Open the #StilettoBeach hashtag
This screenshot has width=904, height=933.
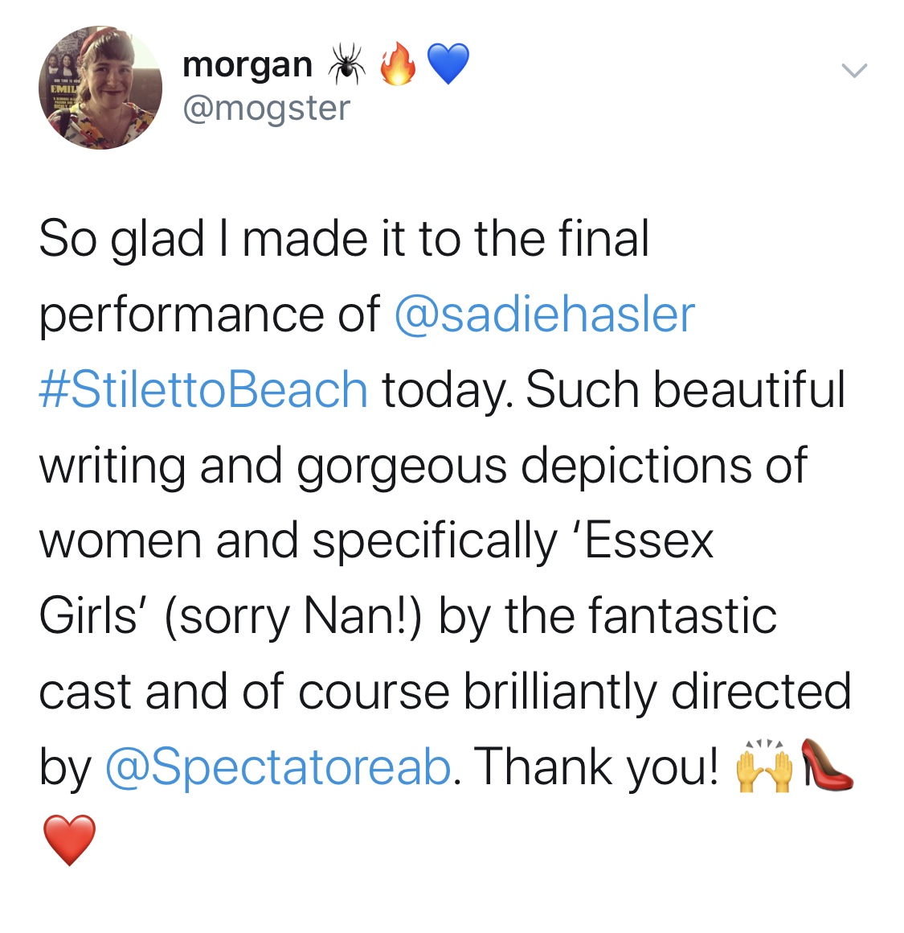[203, 389]
